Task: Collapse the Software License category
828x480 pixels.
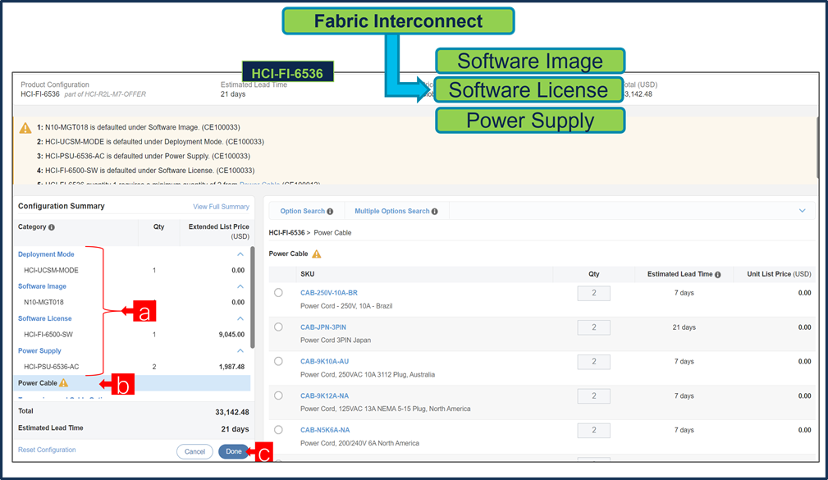Action: pyautogui.click(x=240, y=318)
